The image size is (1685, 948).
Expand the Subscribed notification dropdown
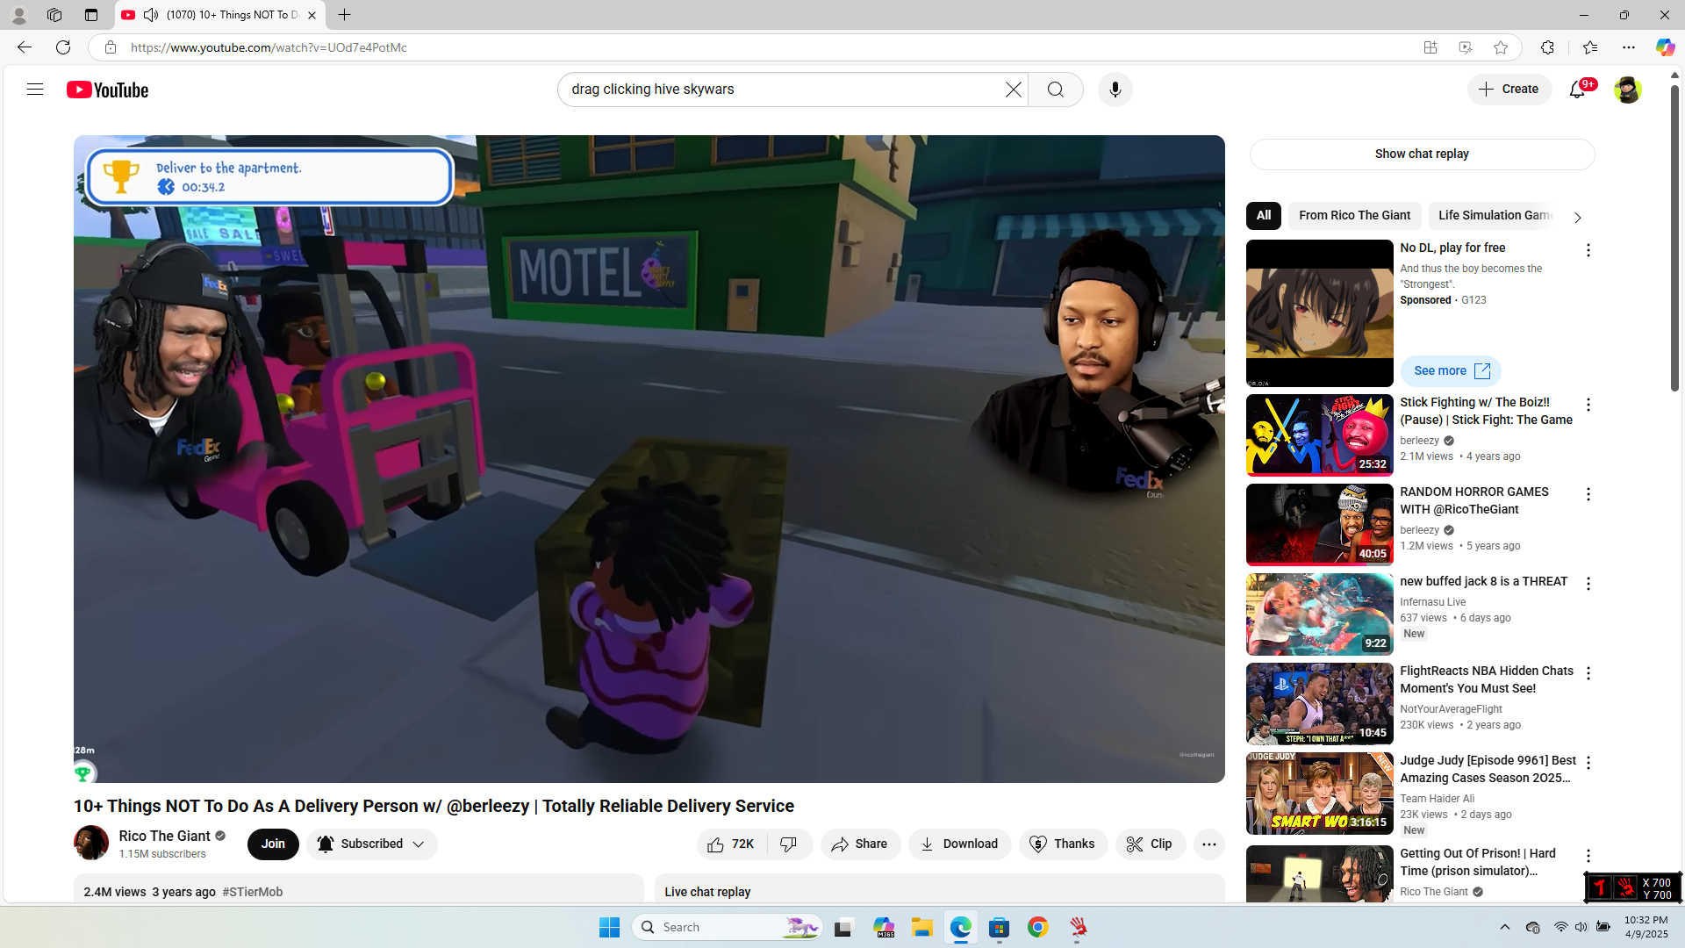[x=419, y=844]
